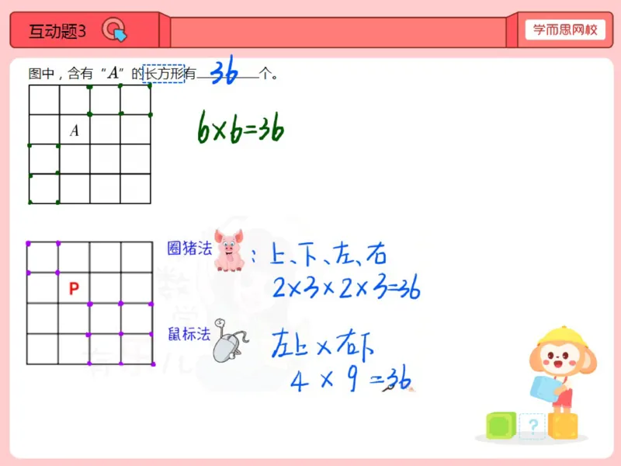Click the green toy block

501,426
